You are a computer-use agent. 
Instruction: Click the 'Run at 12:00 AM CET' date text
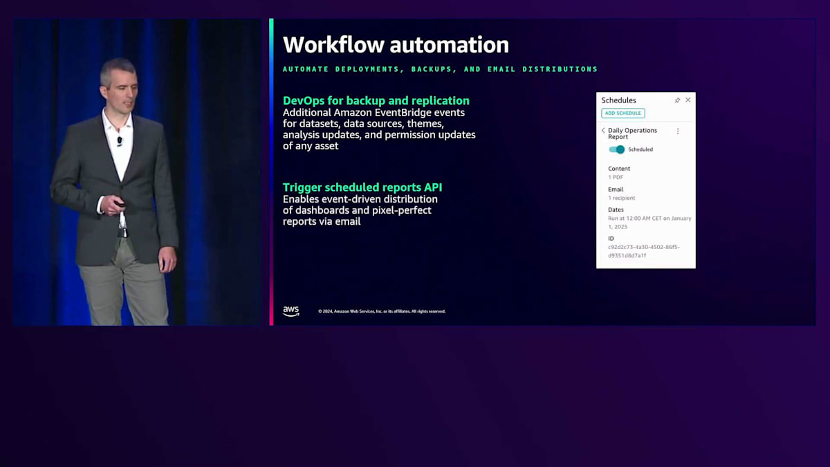point(649,222)
